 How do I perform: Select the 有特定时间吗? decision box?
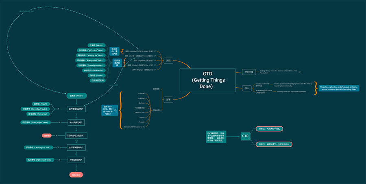coord(76,160)
